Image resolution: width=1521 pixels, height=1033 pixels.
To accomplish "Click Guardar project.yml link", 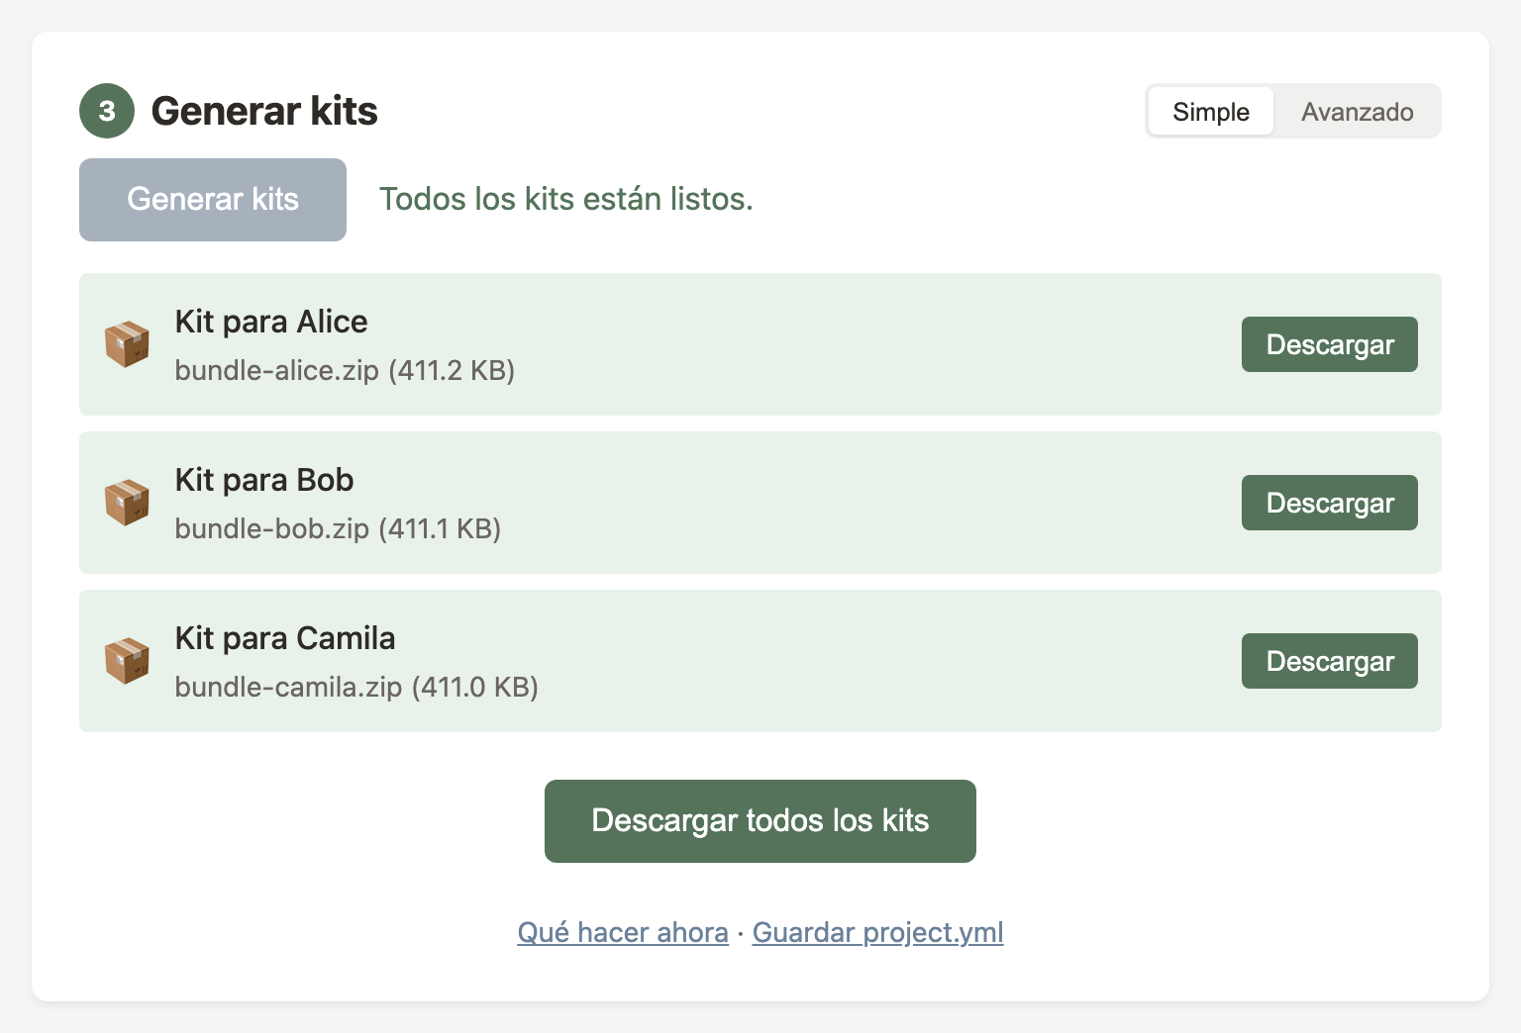I will tap(877, 932).
